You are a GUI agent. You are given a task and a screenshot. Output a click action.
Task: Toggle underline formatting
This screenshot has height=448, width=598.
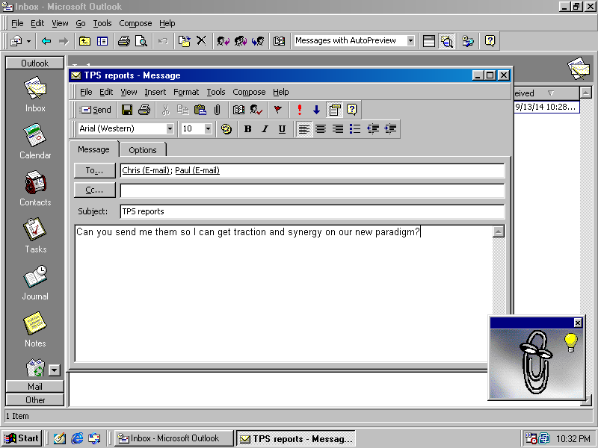coord(282,129)
